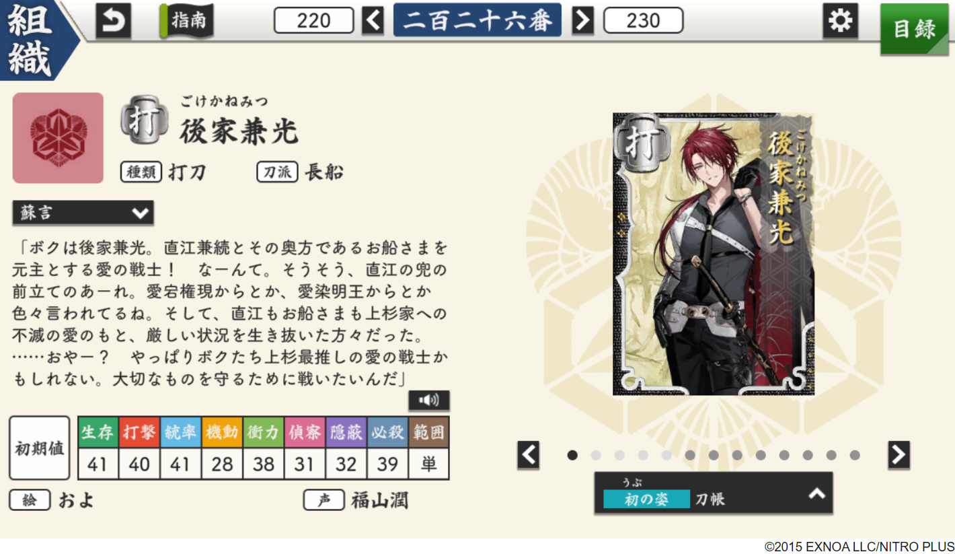Open the 二百二十六番 number selector
Viewport: 955px width, 554px height.
click(x=477, y=21)
